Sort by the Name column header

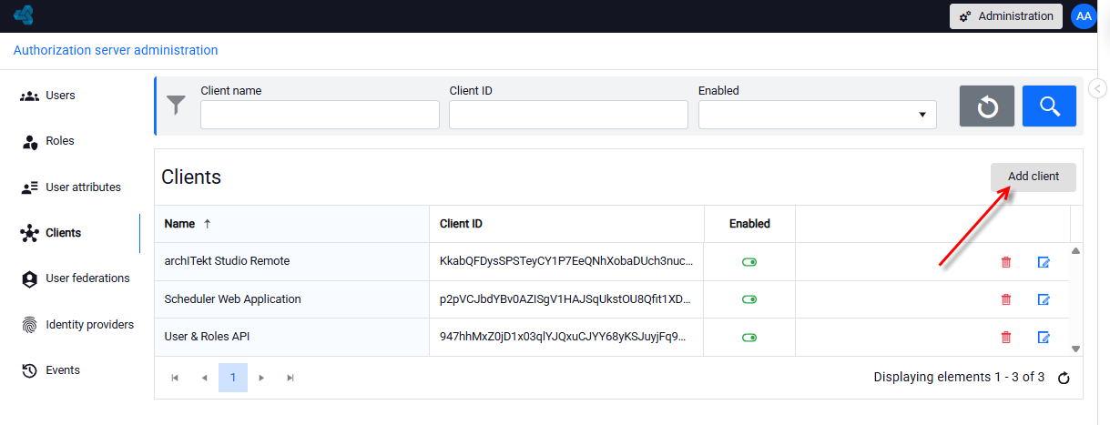tap(291, 224)
